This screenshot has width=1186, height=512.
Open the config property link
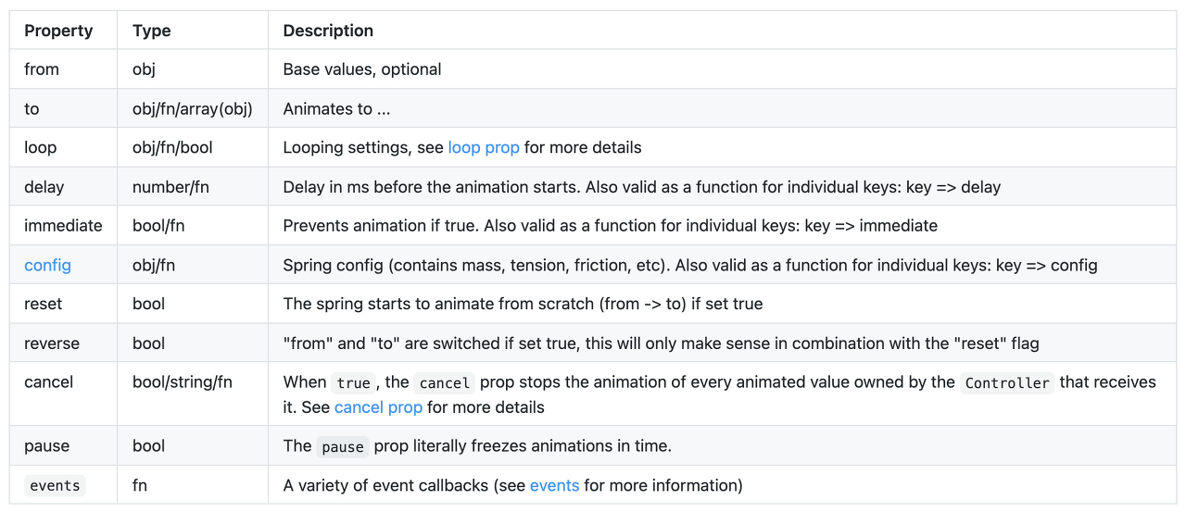coord(47,265)
